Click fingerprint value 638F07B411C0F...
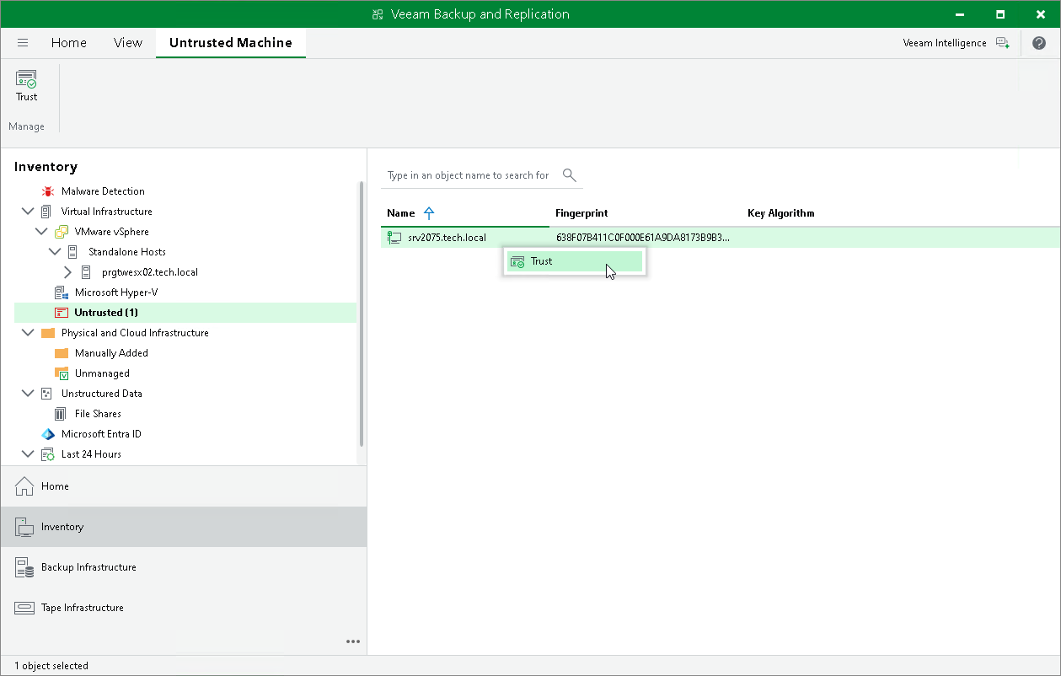Viewport: 1061px width, 676px height. tap(643, 238)
